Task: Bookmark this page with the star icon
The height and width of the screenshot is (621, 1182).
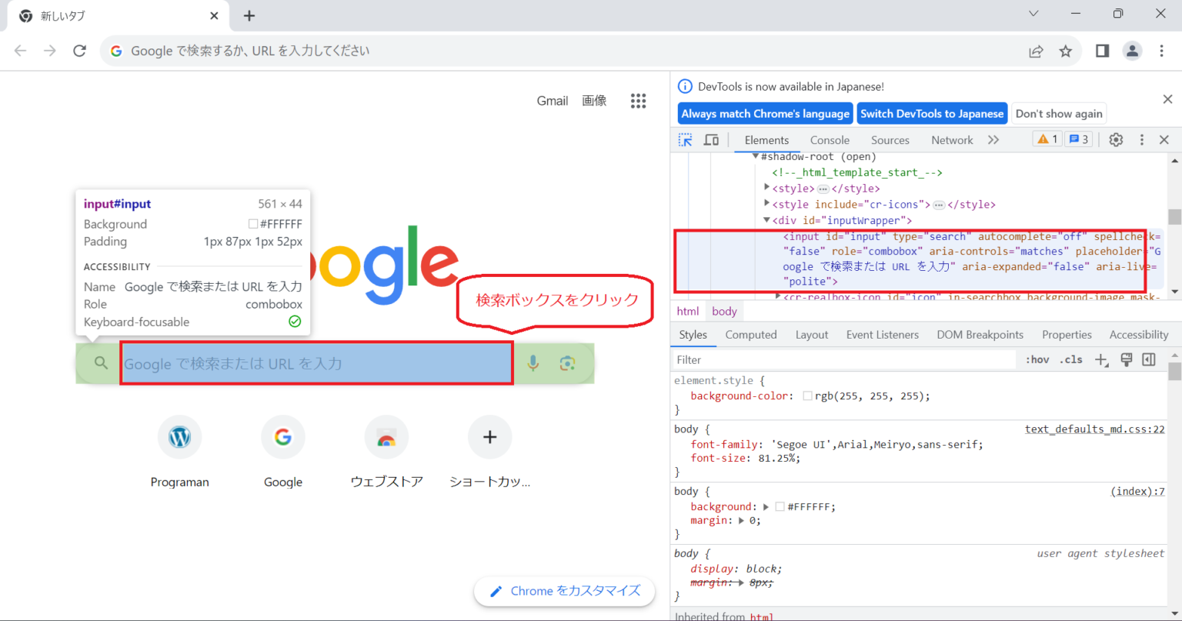Action: (x=1066, y=51)
